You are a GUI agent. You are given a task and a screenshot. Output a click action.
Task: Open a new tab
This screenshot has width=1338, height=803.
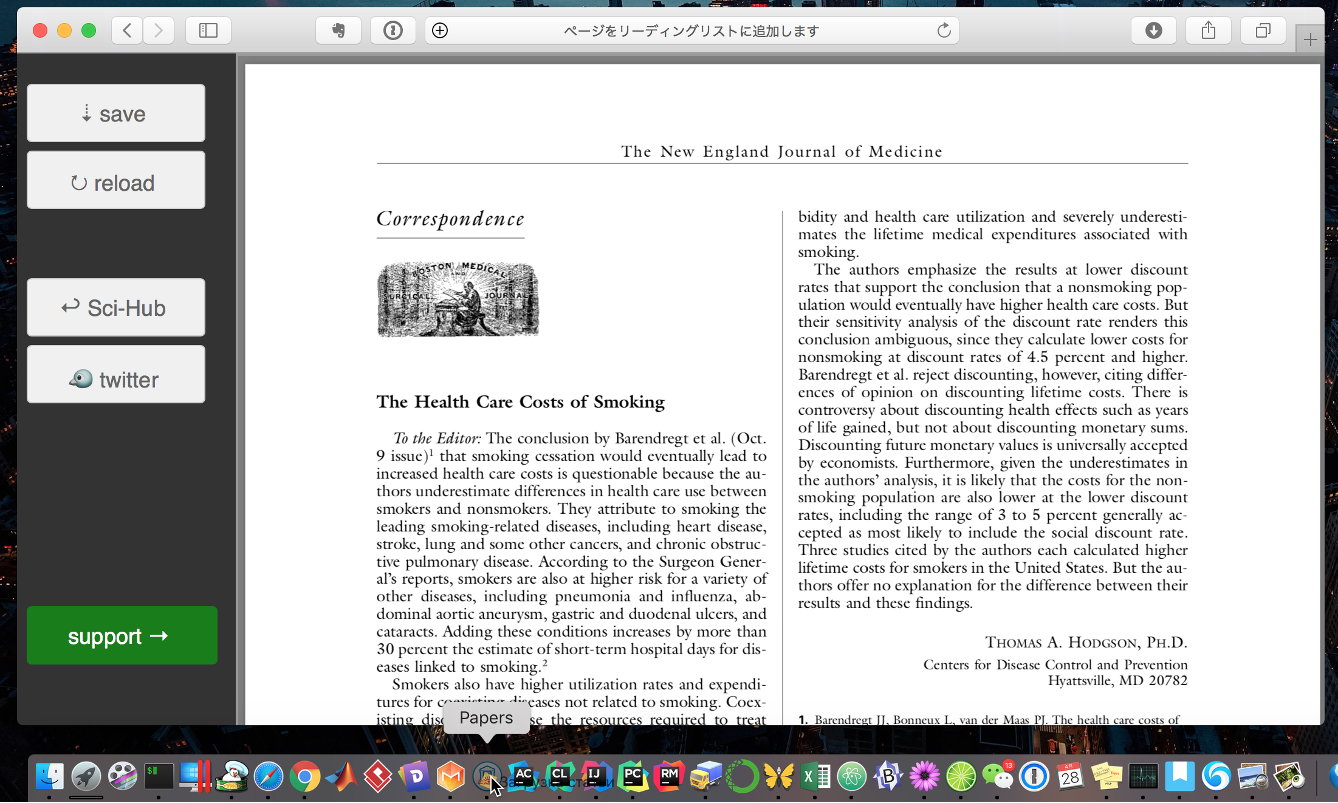1310,40
